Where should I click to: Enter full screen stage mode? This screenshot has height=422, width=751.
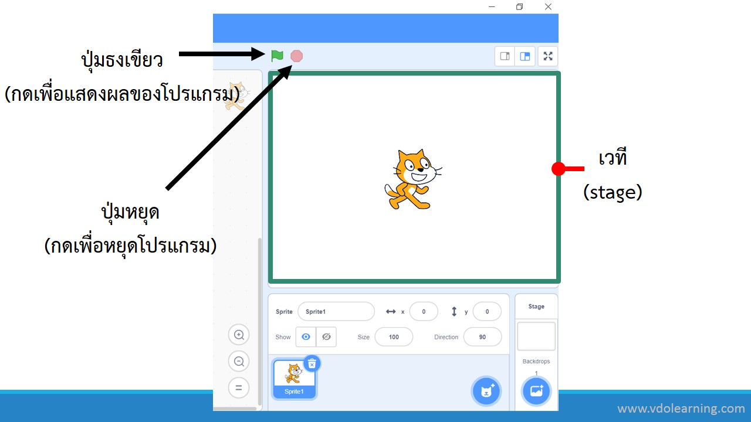click(548, 56)
